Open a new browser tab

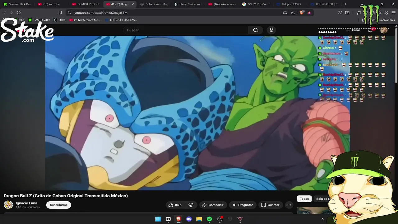coord(345,4)
